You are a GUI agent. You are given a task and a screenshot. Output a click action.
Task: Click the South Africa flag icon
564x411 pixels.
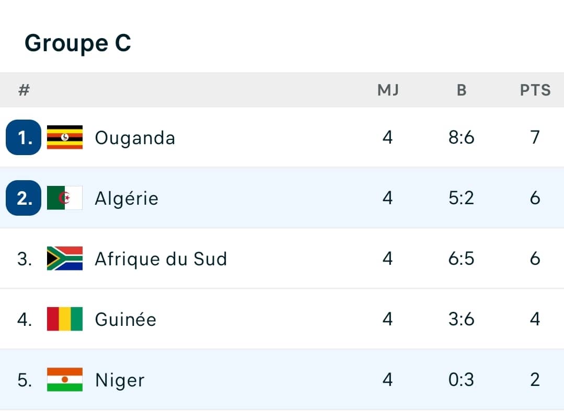65,259
